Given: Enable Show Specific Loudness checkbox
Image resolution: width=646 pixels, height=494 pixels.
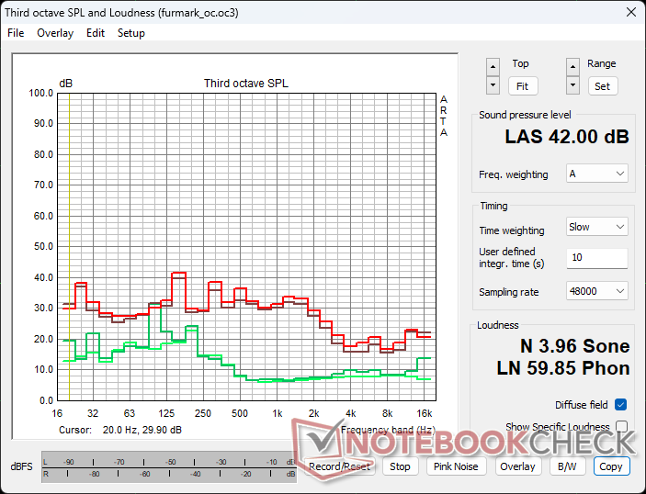Looking at the screenshot, I should coord(621,427).
